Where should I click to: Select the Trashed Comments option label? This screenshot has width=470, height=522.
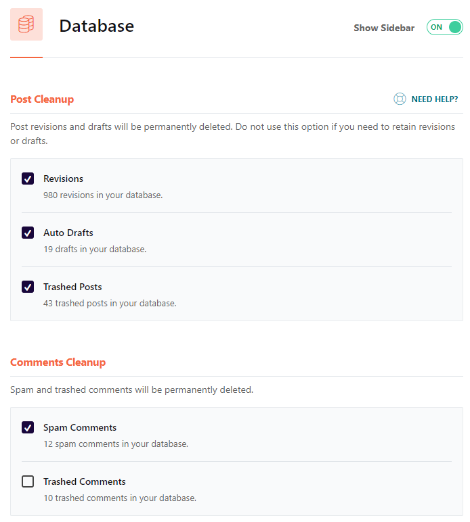click(85, 481)
